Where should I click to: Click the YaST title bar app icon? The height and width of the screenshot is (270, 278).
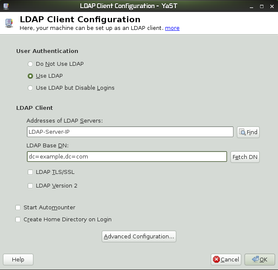pos(6,6)
